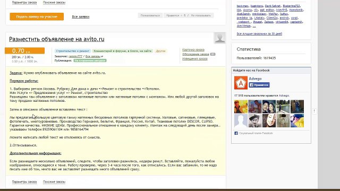Click the 'Пользователей: 1619435' statistic

(x=256, y=58)
